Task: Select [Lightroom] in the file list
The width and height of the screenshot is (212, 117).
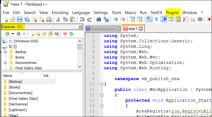Action: tap(18, 110)
